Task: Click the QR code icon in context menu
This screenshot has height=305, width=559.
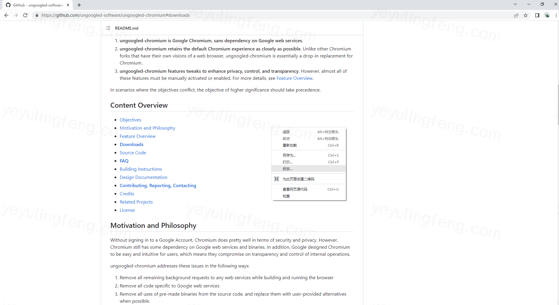Action: pos(276,179)
